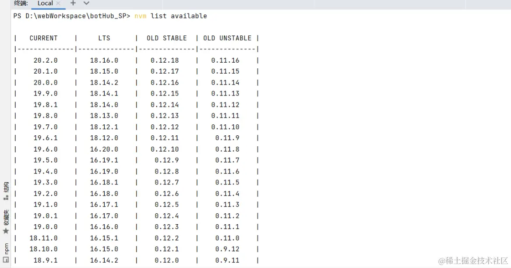Screen dimensions: 511x268
Task: Select version 20.1.0 text
Action: tap(45, 71)
